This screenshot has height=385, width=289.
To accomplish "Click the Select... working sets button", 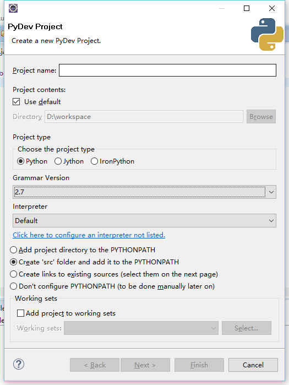I will (x=247, y=328).
